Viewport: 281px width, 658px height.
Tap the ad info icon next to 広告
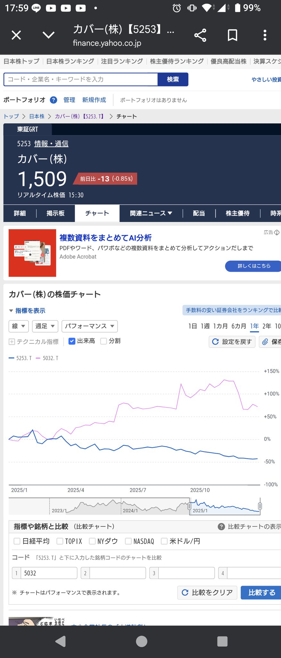[x=277, y=232]
